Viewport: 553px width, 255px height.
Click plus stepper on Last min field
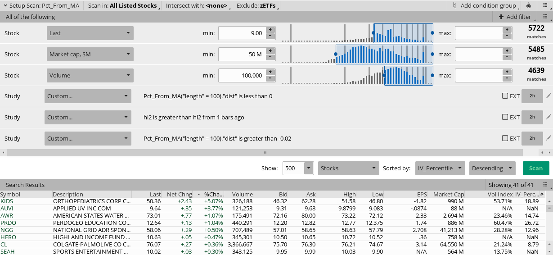pos(270,30)
